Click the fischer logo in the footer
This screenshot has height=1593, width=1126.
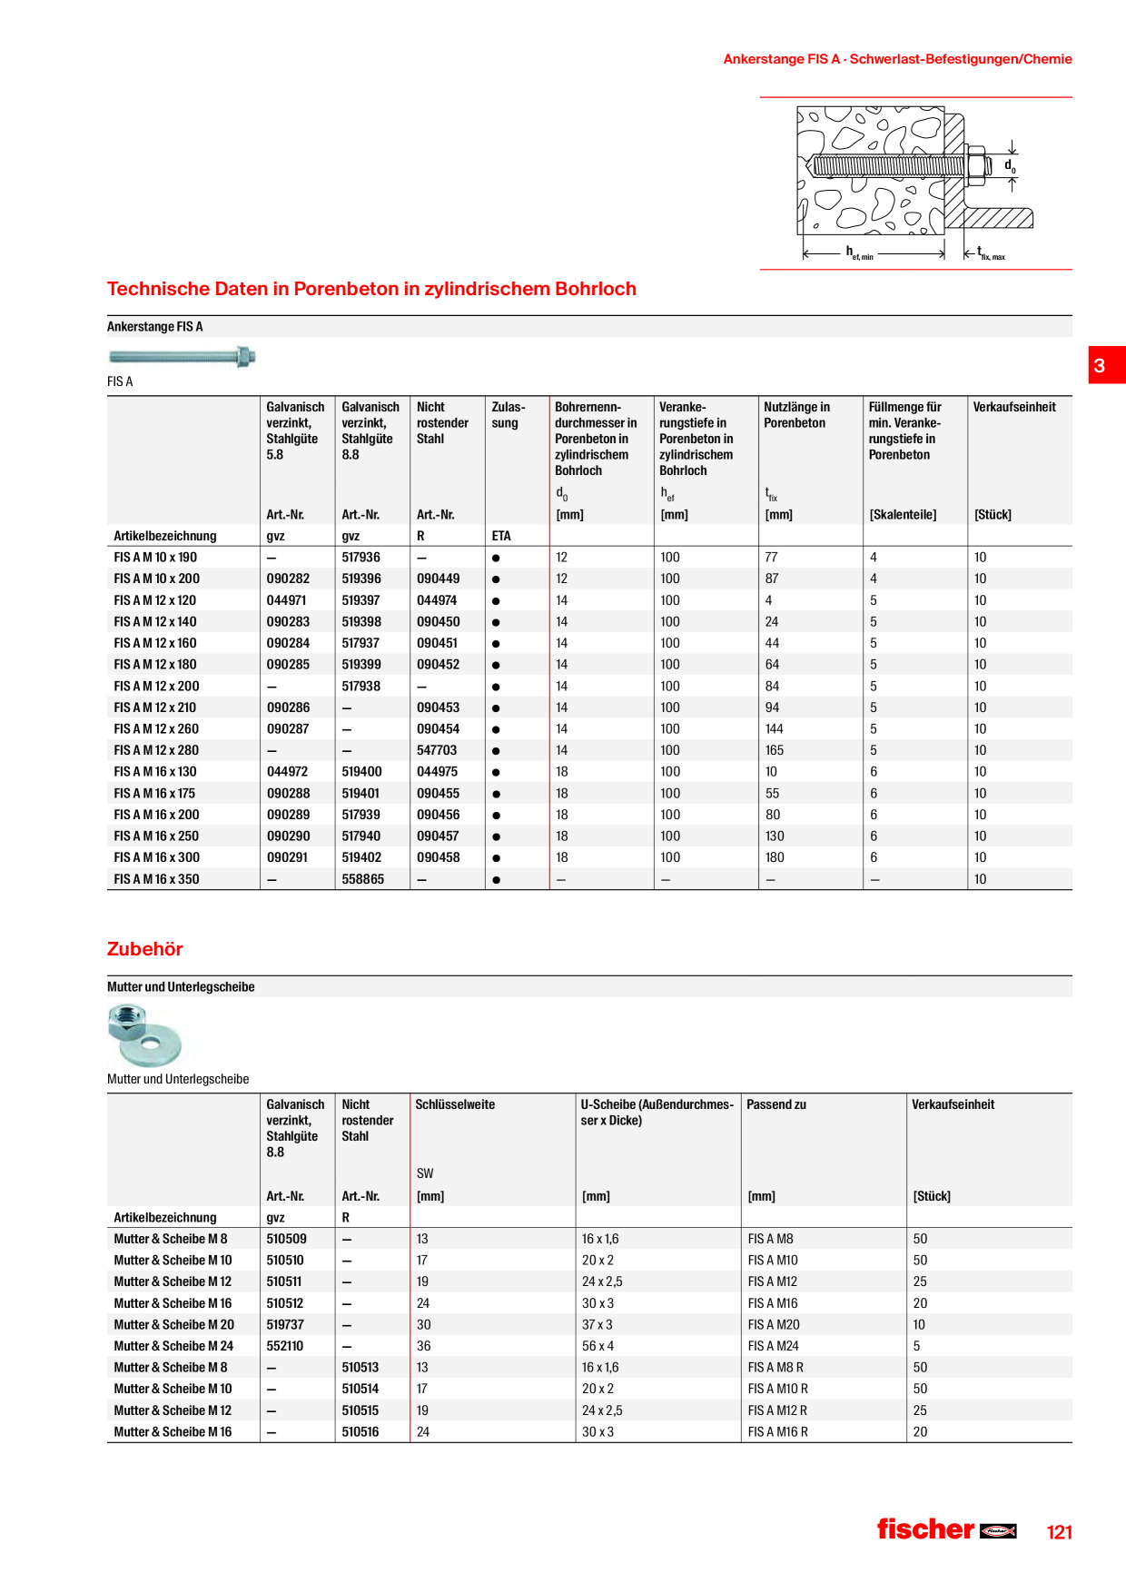pos(946,1529)
